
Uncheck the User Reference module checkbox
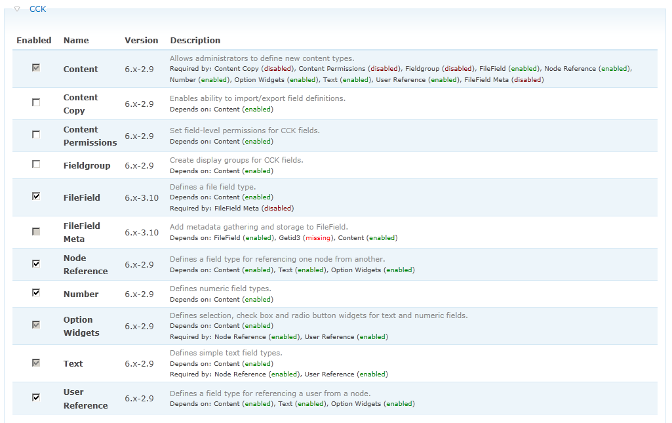click(x=36, y=397)
